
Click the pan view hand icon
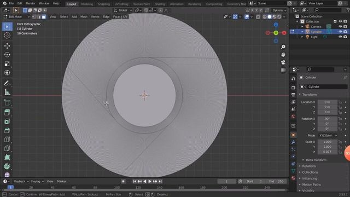283,55
